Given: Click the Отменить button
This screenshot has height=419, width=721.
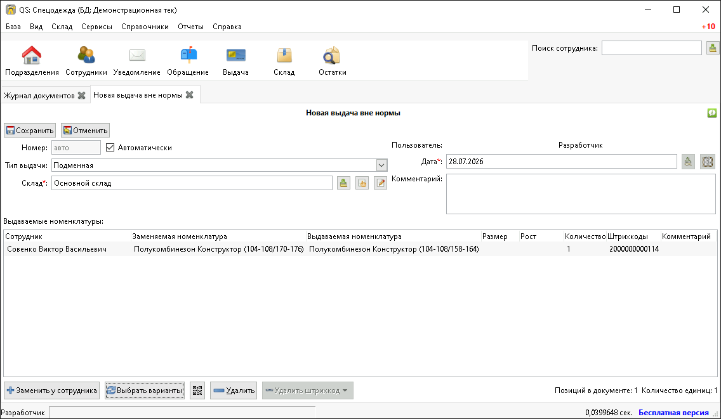Looking at the screenshot, I should pos(85,131).
